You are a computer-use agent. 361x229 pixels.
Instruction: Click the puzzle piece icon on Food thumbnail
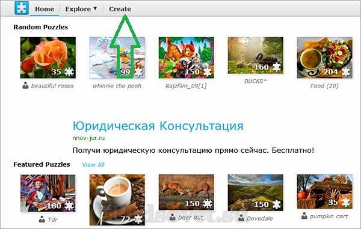pyautogui.click(x=345, y=72)
